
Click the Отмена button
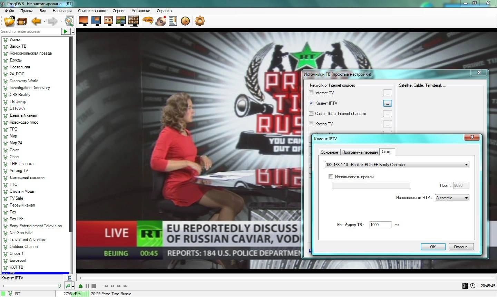461,247
